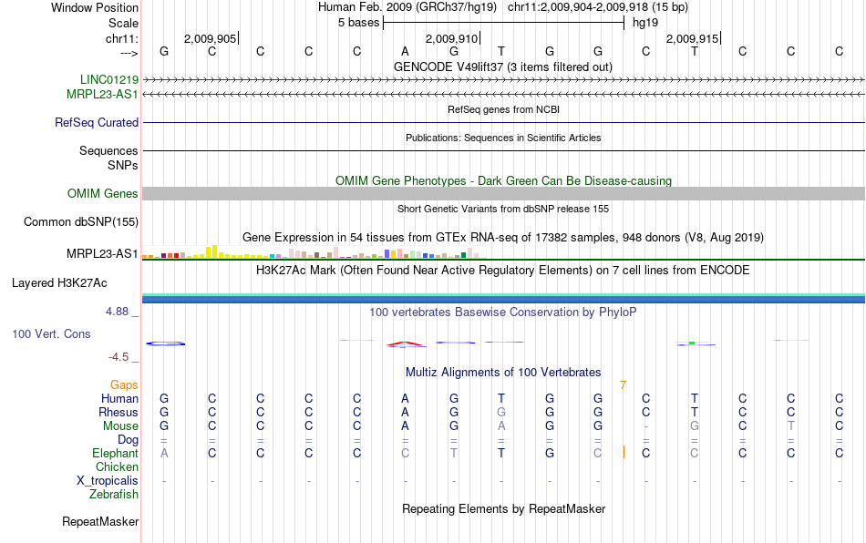Select the X_tropicalis species label
The image size is (866, 543).
point(108,481)
